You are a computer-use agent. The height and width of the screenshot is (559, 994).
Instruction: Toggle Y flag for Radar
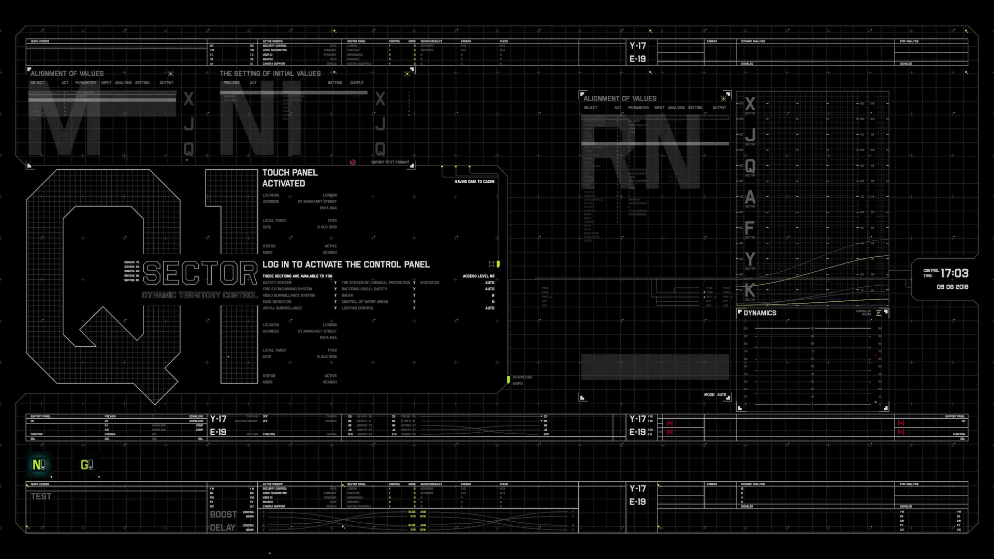[x=414, y=295]
